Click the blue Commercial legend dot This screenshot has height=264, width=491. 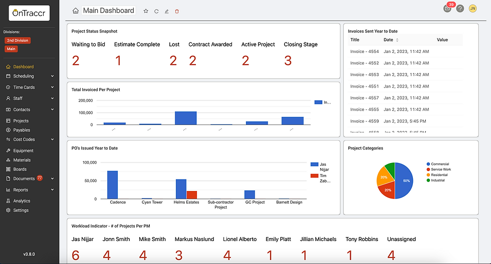(428, 164)
